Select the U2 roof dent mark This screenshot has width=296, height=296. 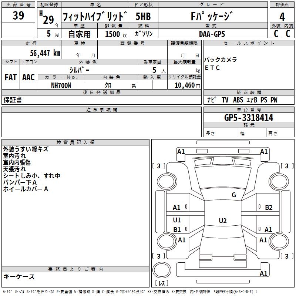pyautogui.click(x=223, y=221)
